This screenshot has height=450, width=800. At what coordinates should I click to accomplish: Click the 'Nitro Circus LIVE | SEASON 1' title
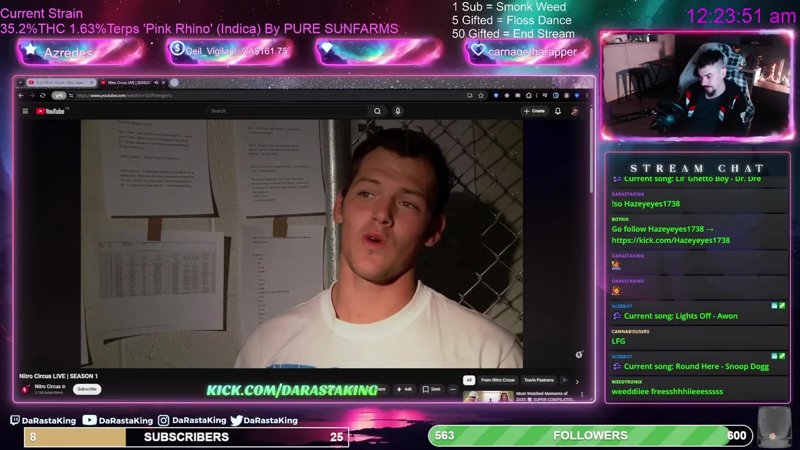click(x=58, y=376)
